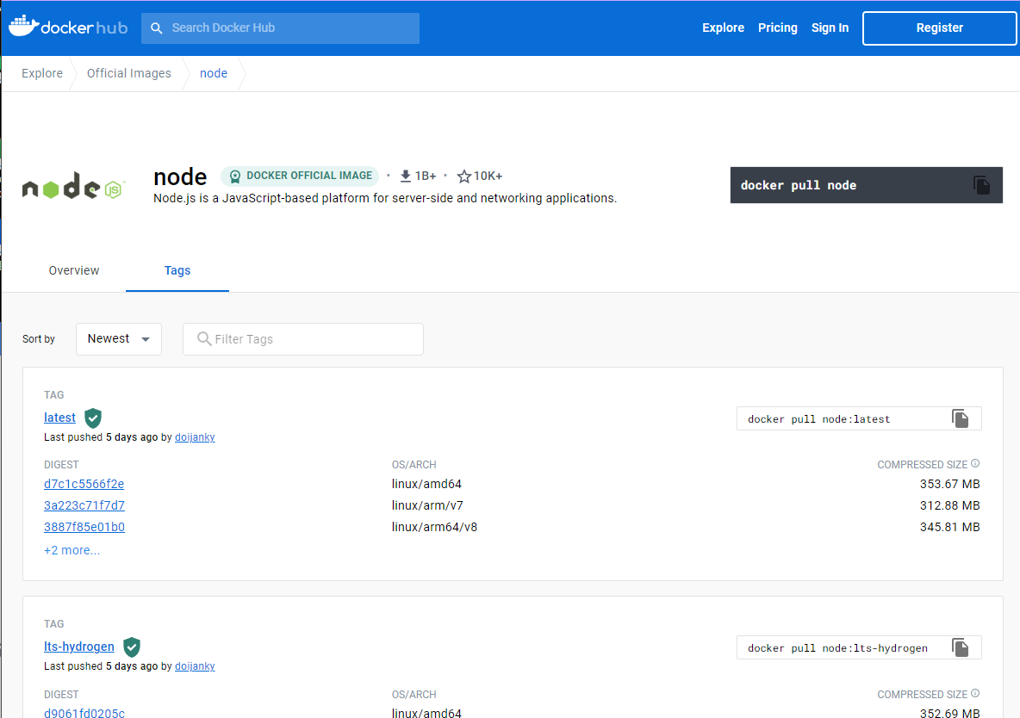Open digest d9061fd0205c

[84, 713]
